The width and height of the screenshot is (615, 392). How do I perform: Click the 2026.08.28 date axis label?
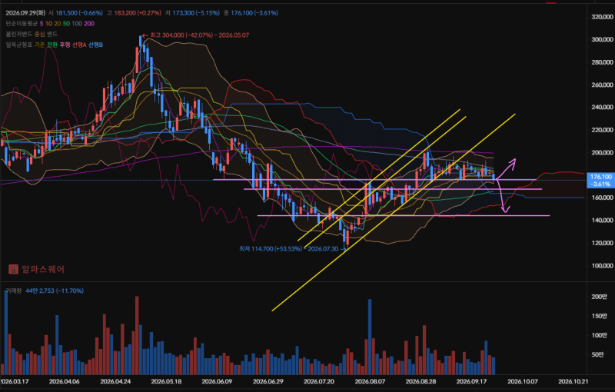tap(421, 381)
